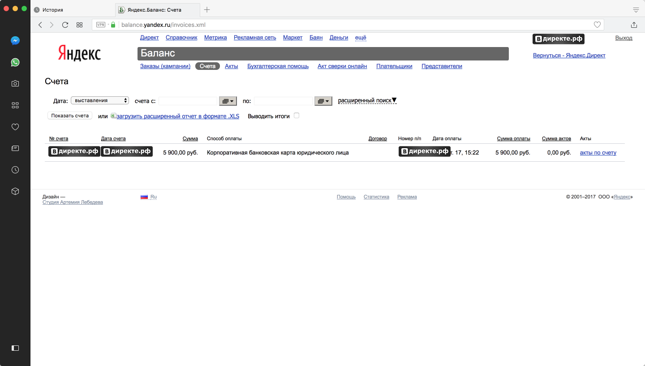Open extensions cube icon in sidebar
The width and height of the screenshot is (645, 366).
(15, 191)
